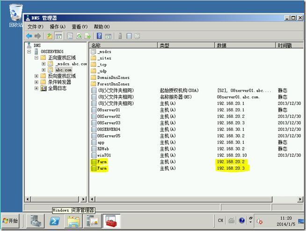Open the certificate server taskbar icon
Image resolution: width=306 pixels, height=231 pixels.
click(92, 221)
